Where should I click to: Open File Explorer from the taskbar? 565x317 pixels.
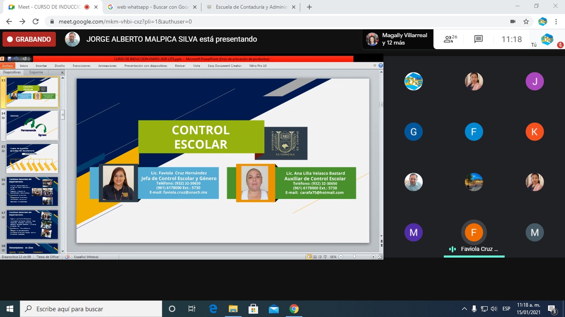(233, 309)
